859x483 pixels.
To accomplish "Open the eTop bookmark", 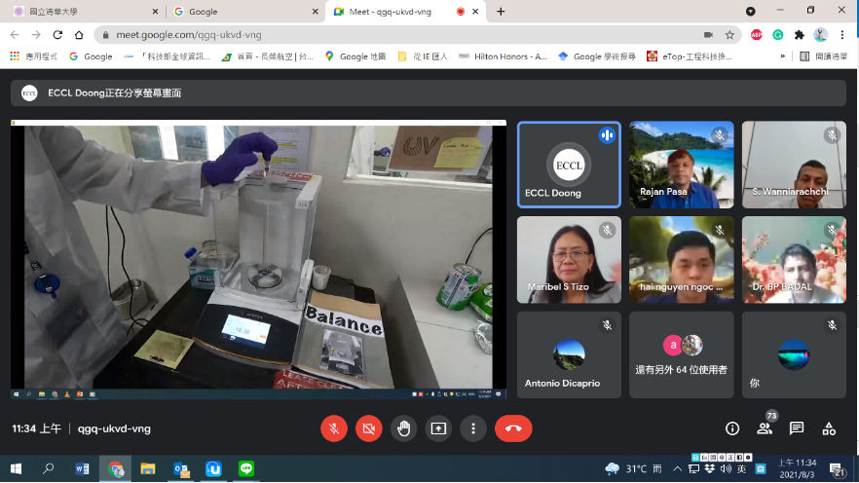I will (690, 56).
